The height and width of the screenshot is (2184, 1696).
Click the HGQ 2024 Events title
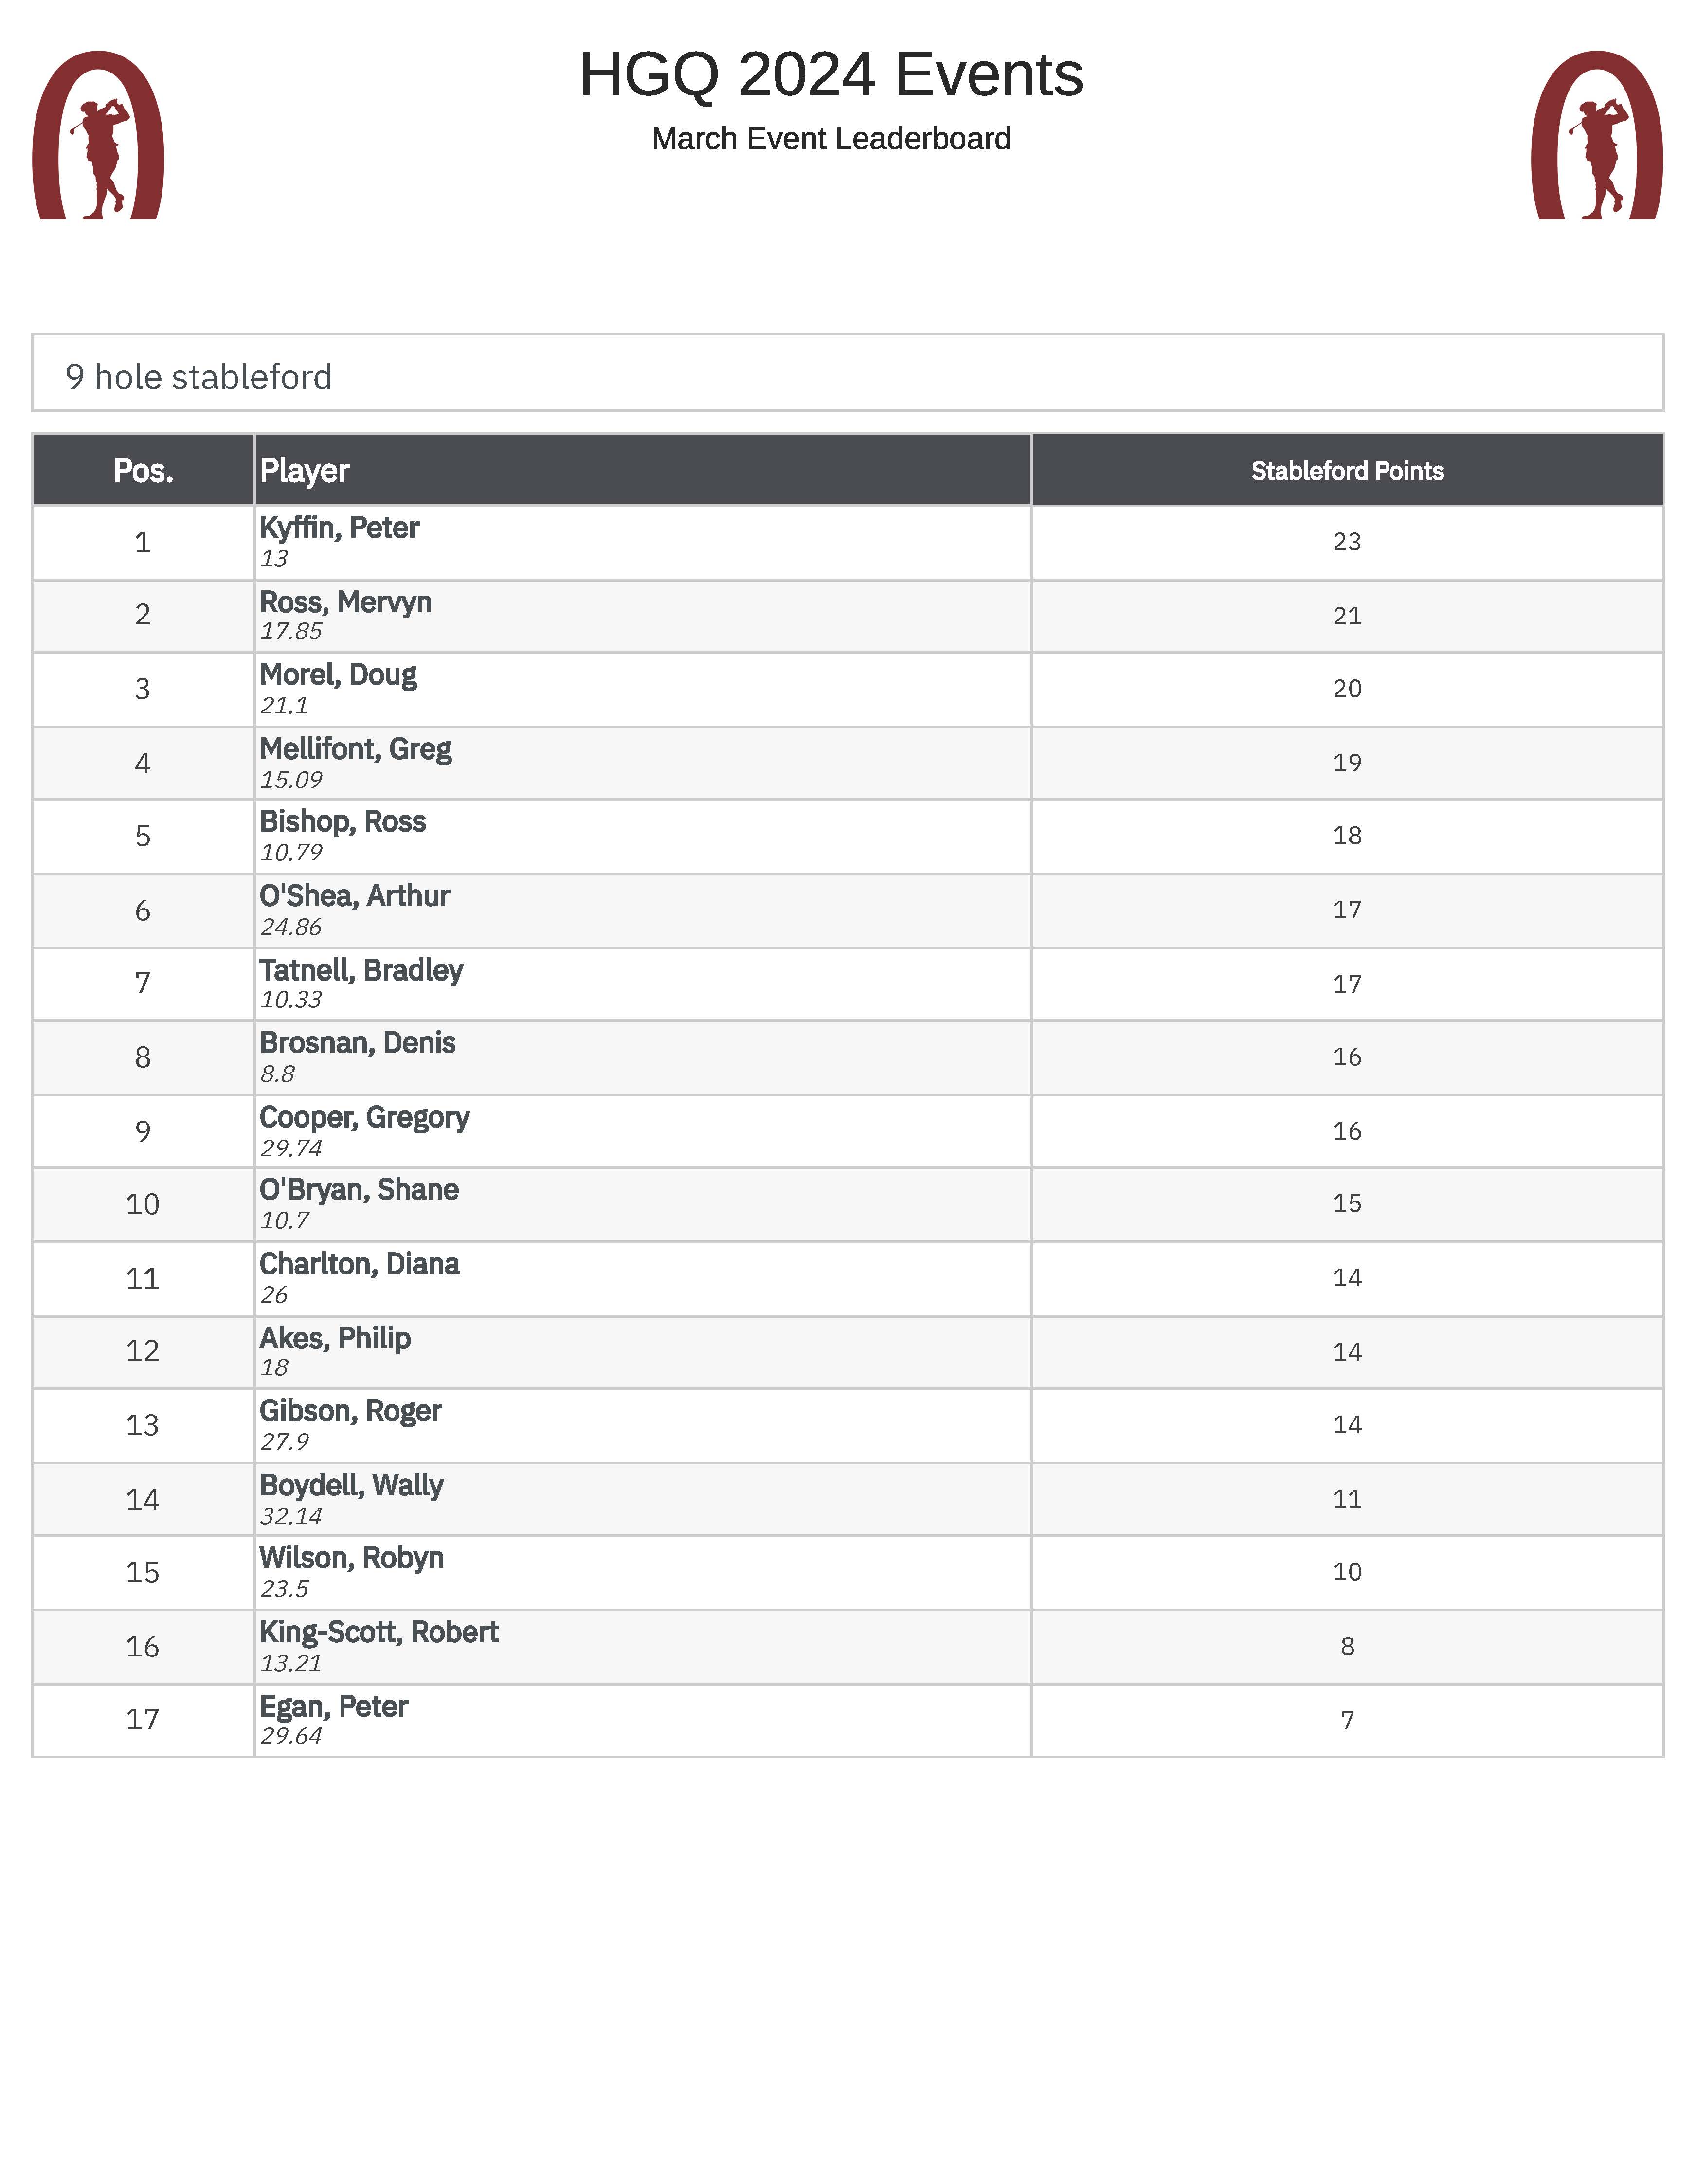coord(831,75)
